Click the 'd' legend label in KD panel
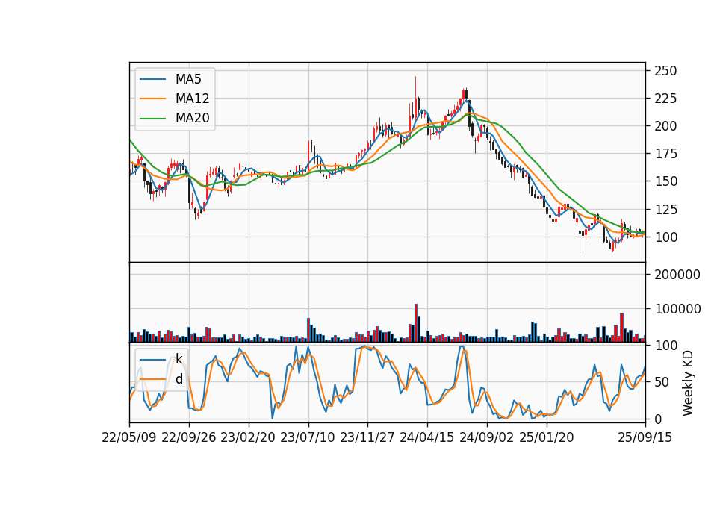This screenshot has height=515, width=717. (179, 379)
